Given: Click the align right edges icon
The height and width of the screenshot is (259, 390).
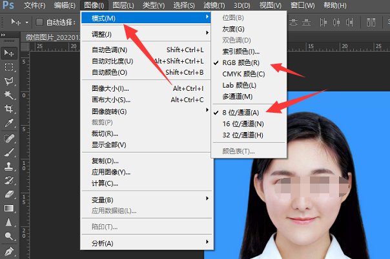Looking at the screenshot, I should tap(349, 23).
